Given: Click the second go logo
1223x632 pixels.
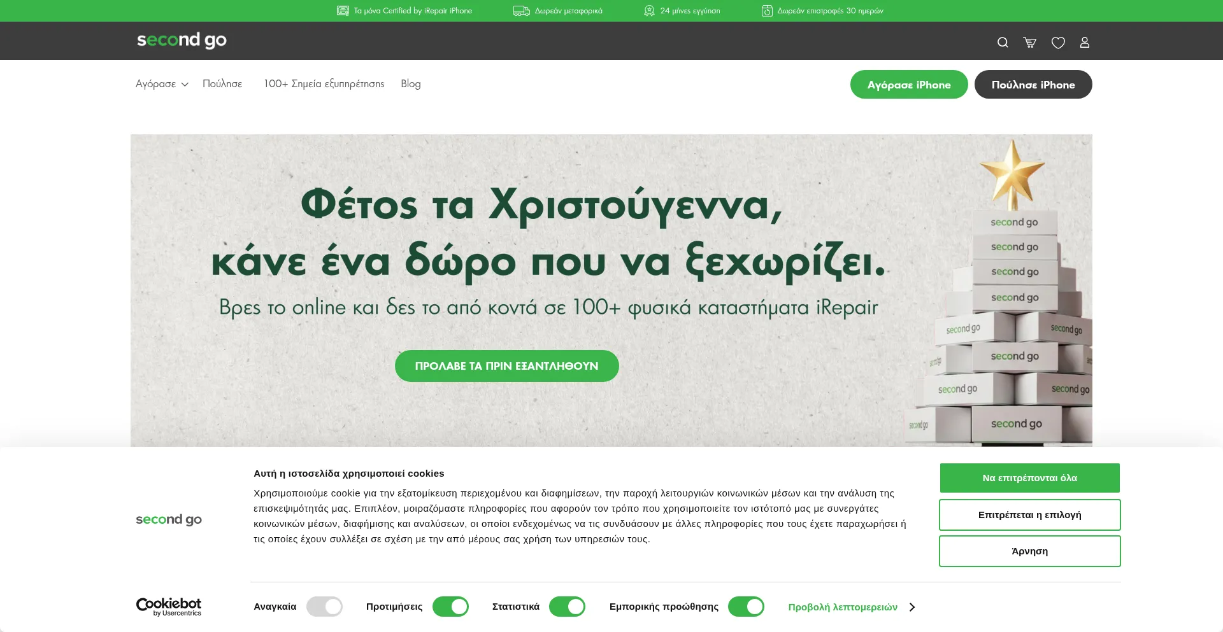Looking at the screenshot, I should [x=182, y=40].
